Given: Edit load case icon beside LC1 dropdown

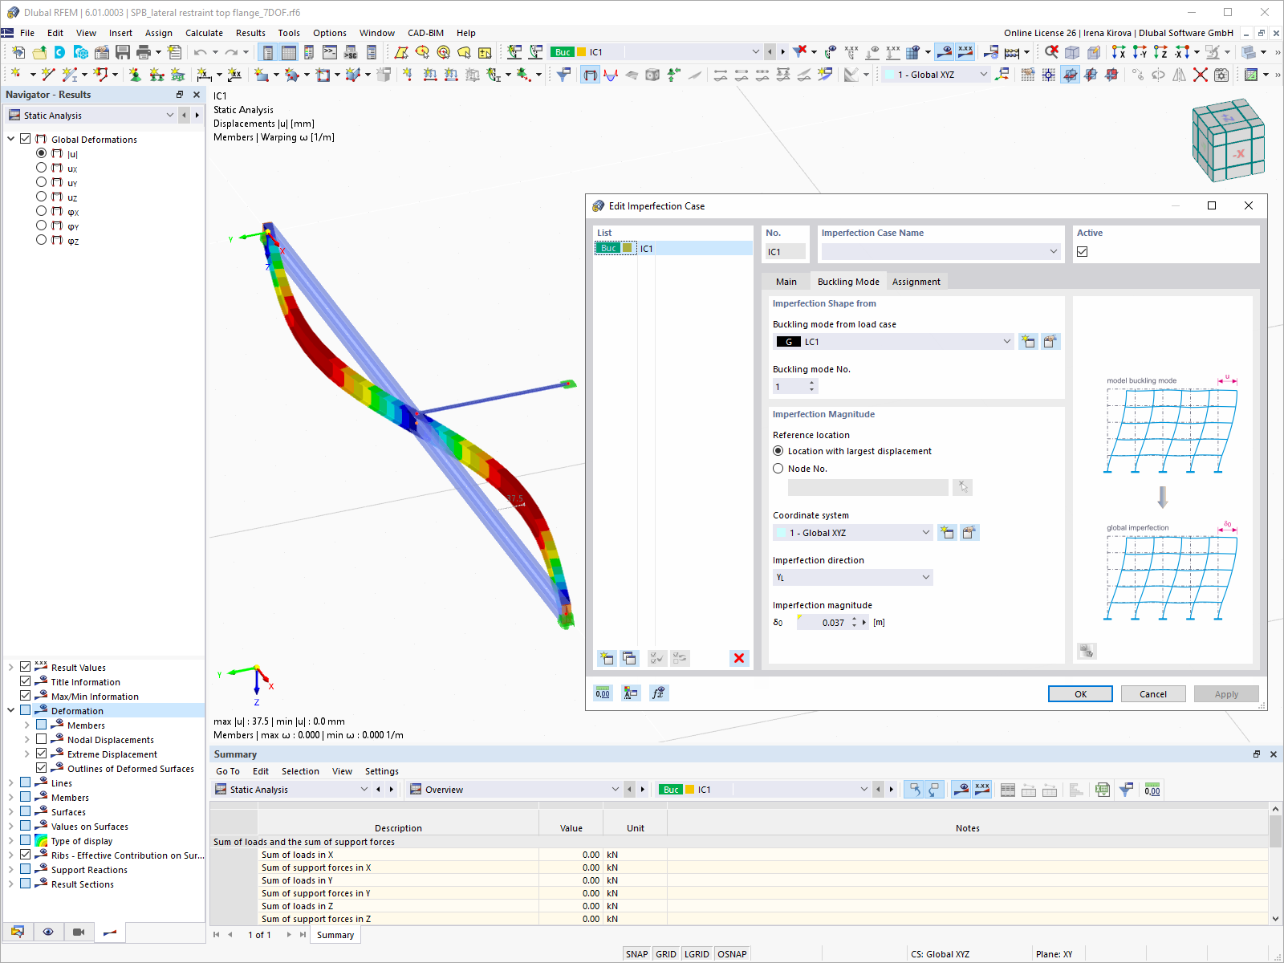Looking at the screenshot, I should [1050, 342].
